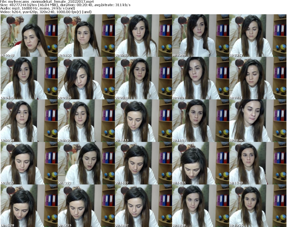Open the 00:08:38 frame
The height and width of the screenshot is (227, 287).
point(29,121)
